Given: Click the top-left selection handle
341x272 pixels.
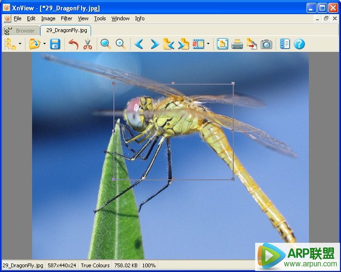Looking at the screenshot, I should click(114, 83).
